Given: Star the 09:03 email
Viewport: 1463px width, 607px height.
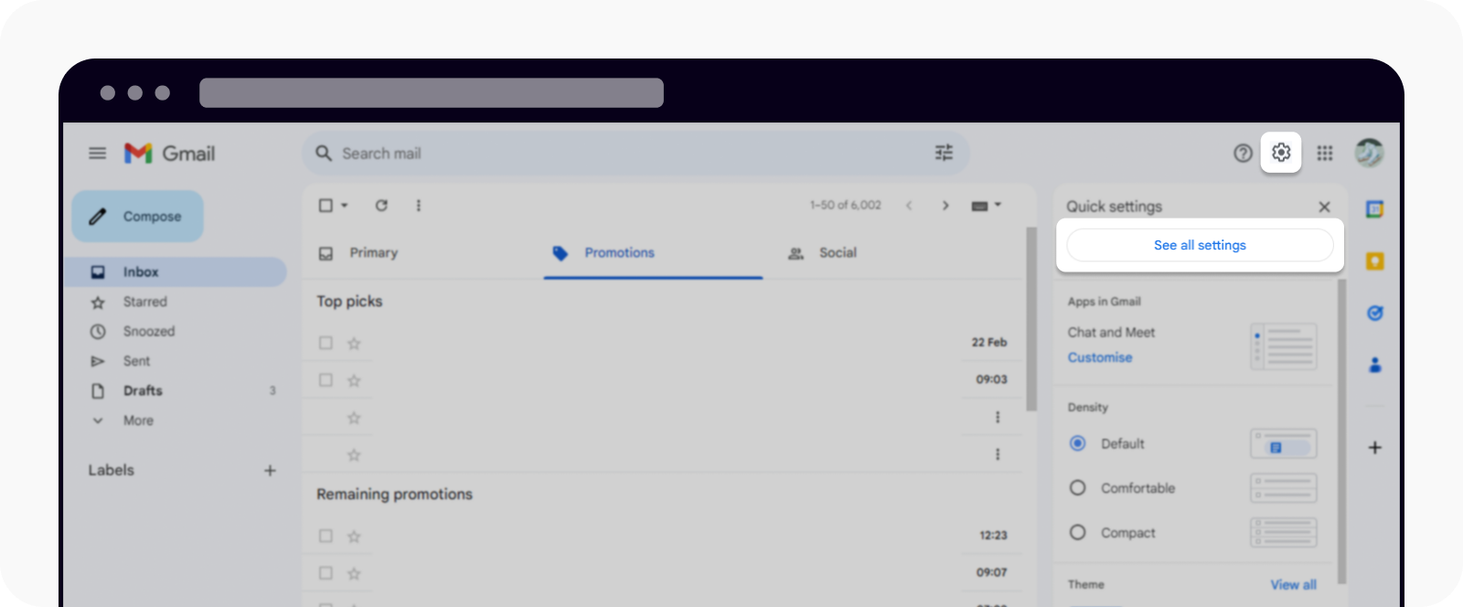Looking at the screenshot, I should 354,380.
